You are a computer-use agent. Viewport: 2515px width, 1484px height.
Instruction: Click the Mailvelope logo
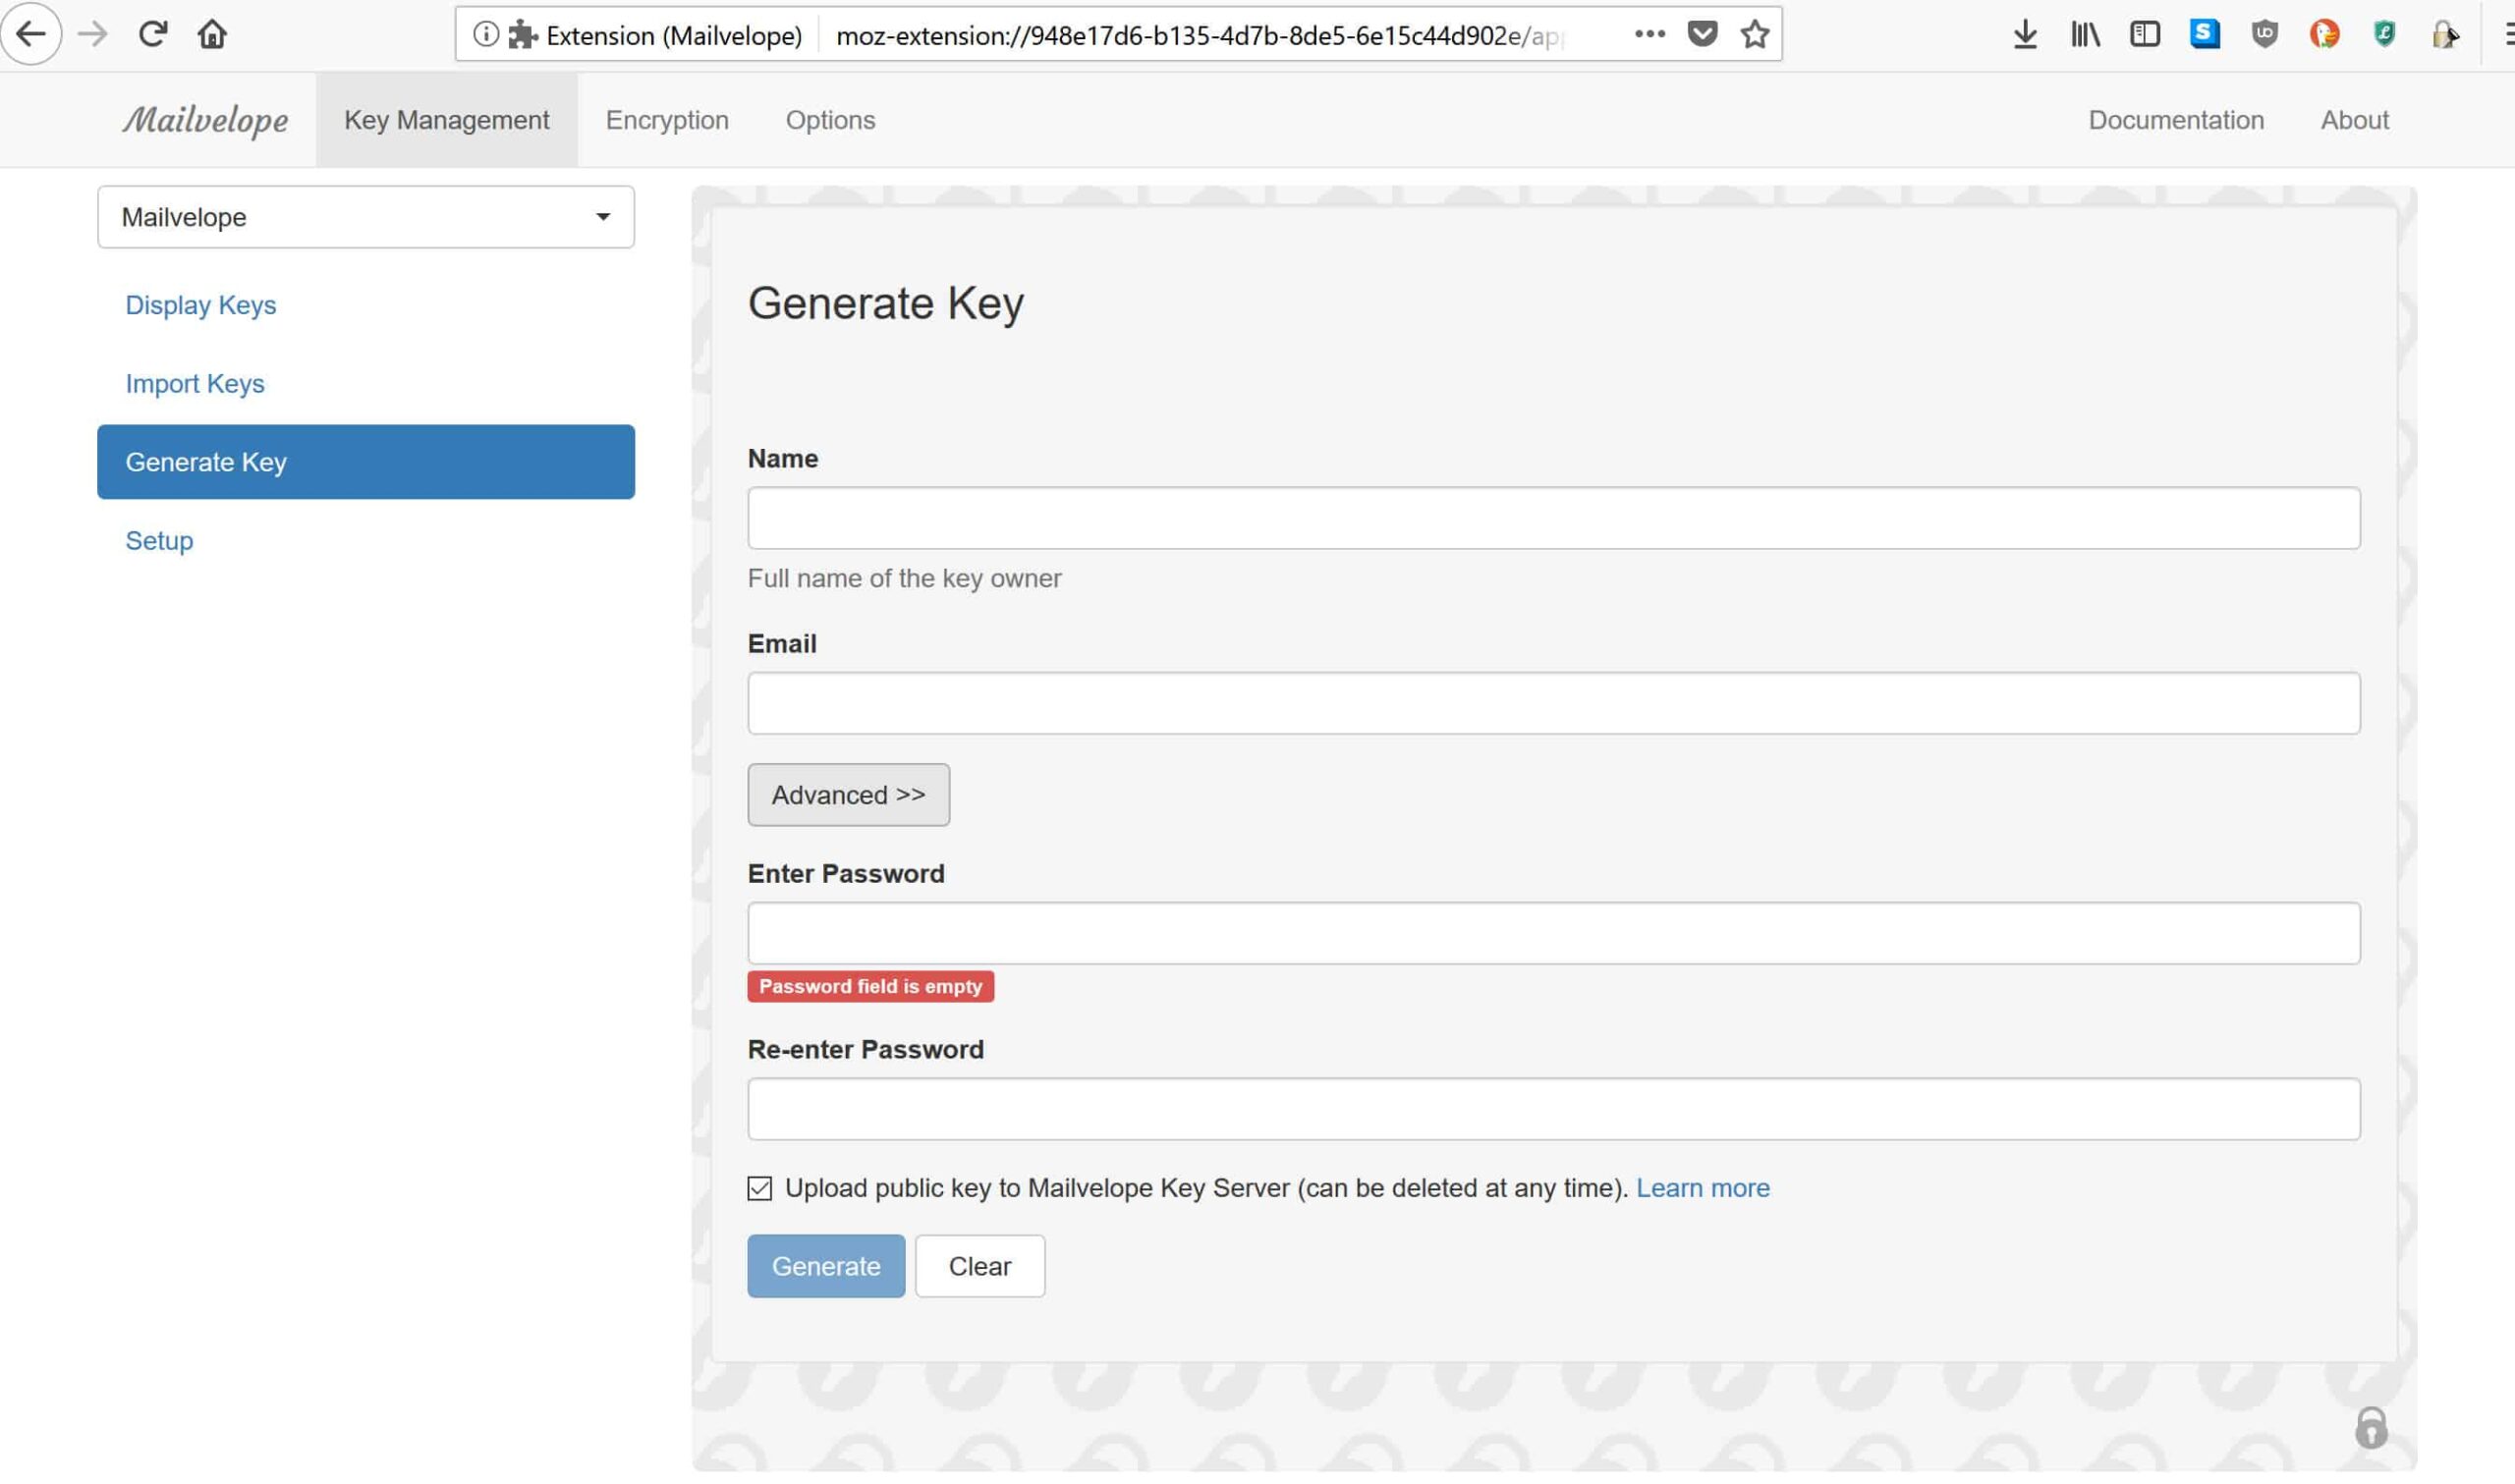pos(205,120)
